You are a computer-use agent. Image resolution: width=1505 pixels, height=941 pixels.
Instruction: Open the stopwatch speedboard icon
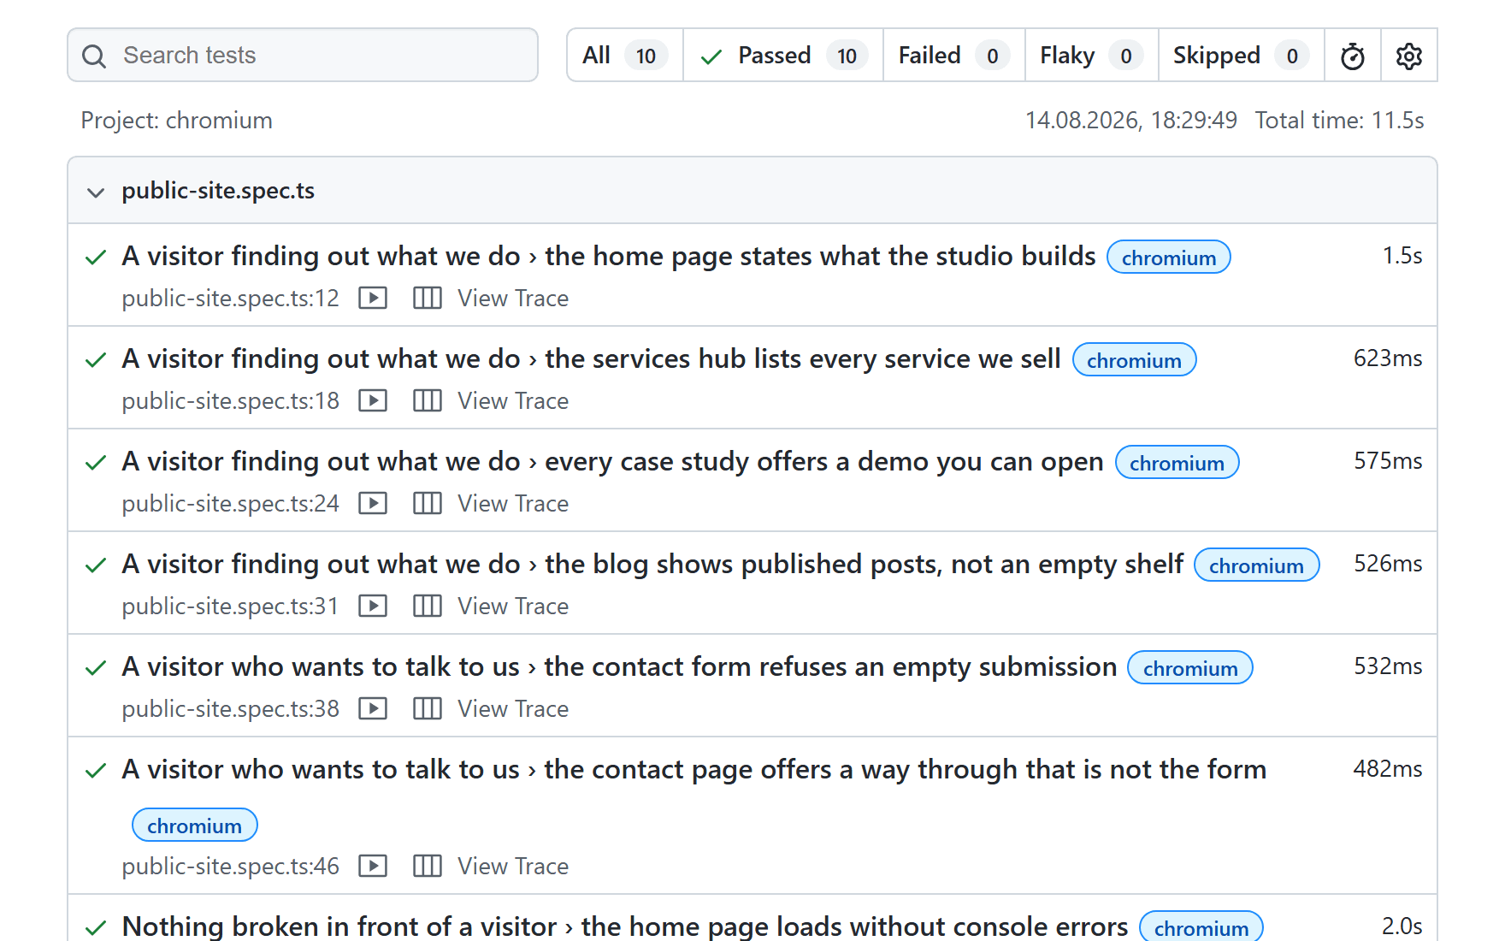[x=1353, y=56]
